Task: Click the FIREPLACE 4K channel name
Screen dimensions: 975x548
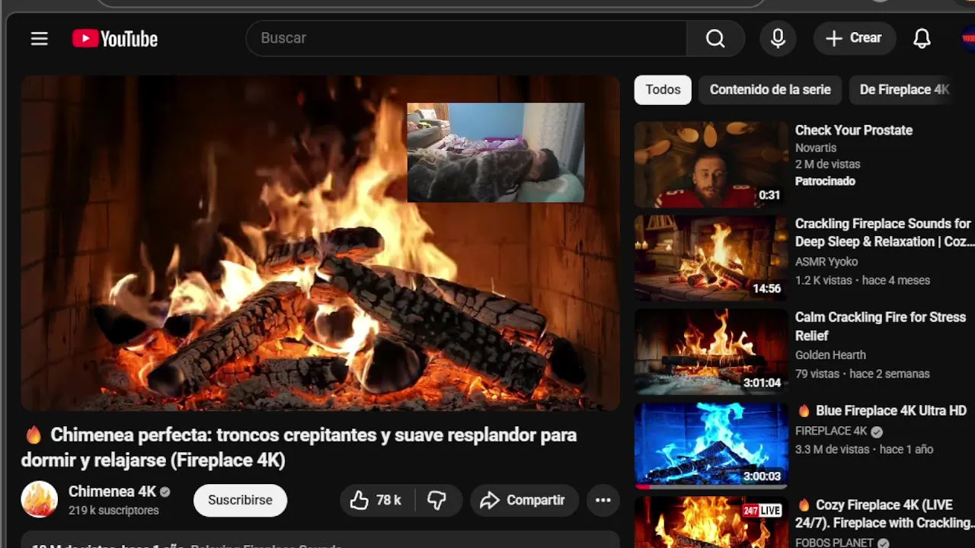Action: [x=831, y=431]
